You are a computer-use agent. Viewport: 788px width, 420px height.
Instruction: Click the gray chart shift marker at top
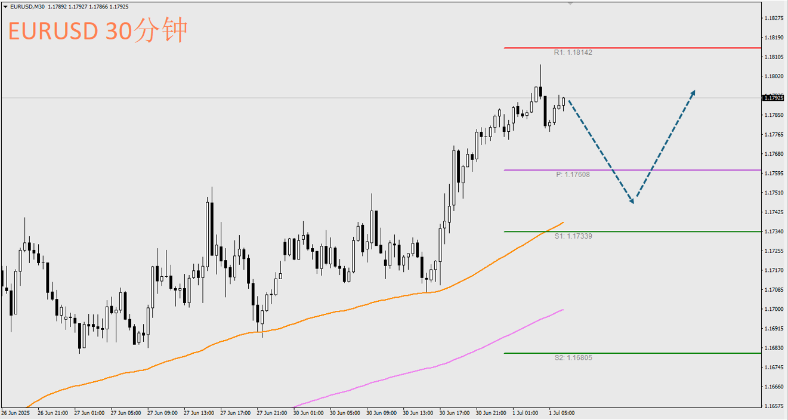(570, 3)
